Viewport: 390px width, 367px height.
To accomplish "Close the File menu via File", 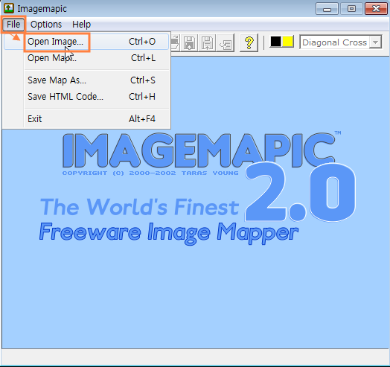I will coord(13,25).
